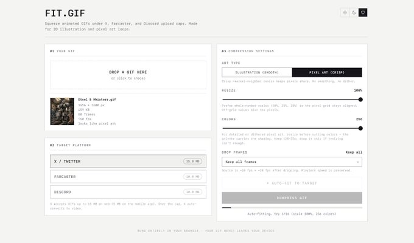This screenshot has width=414, height=243.
Task: Open the Steel & Whiskers GIF thumbnail
Action: (x=62, y=112)
